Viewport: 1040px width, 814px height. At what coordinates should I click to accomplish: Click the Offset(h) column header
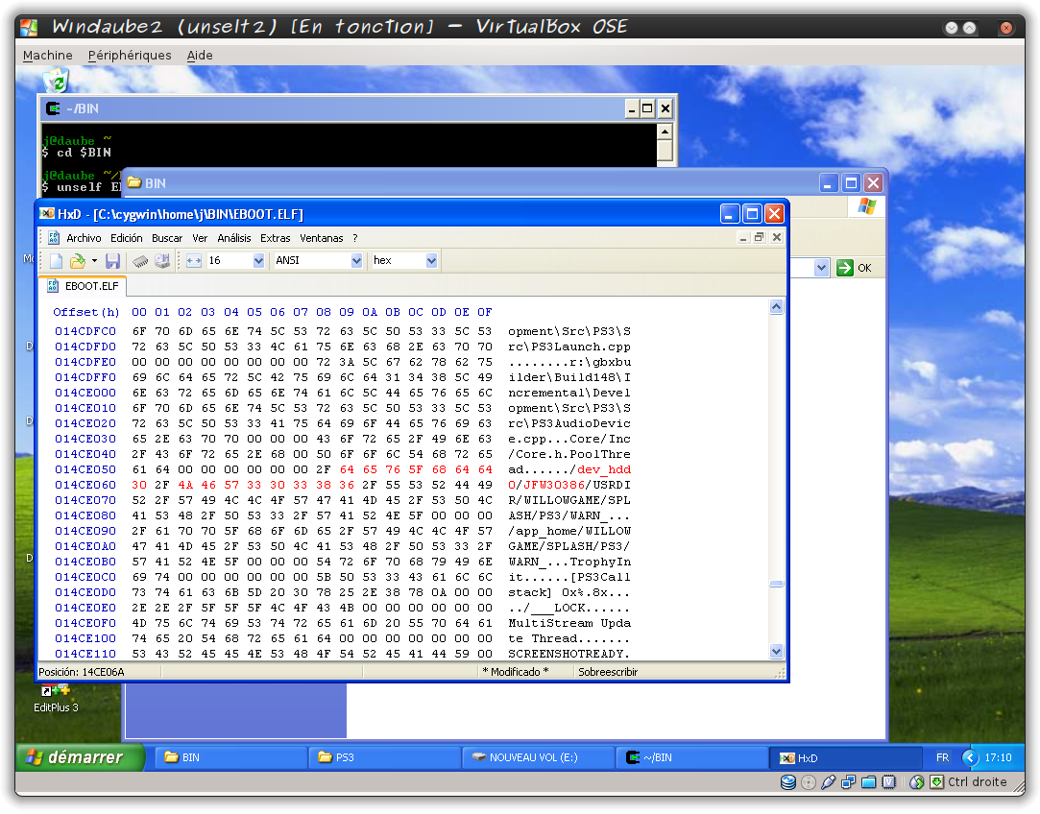(x=86, y=312)
